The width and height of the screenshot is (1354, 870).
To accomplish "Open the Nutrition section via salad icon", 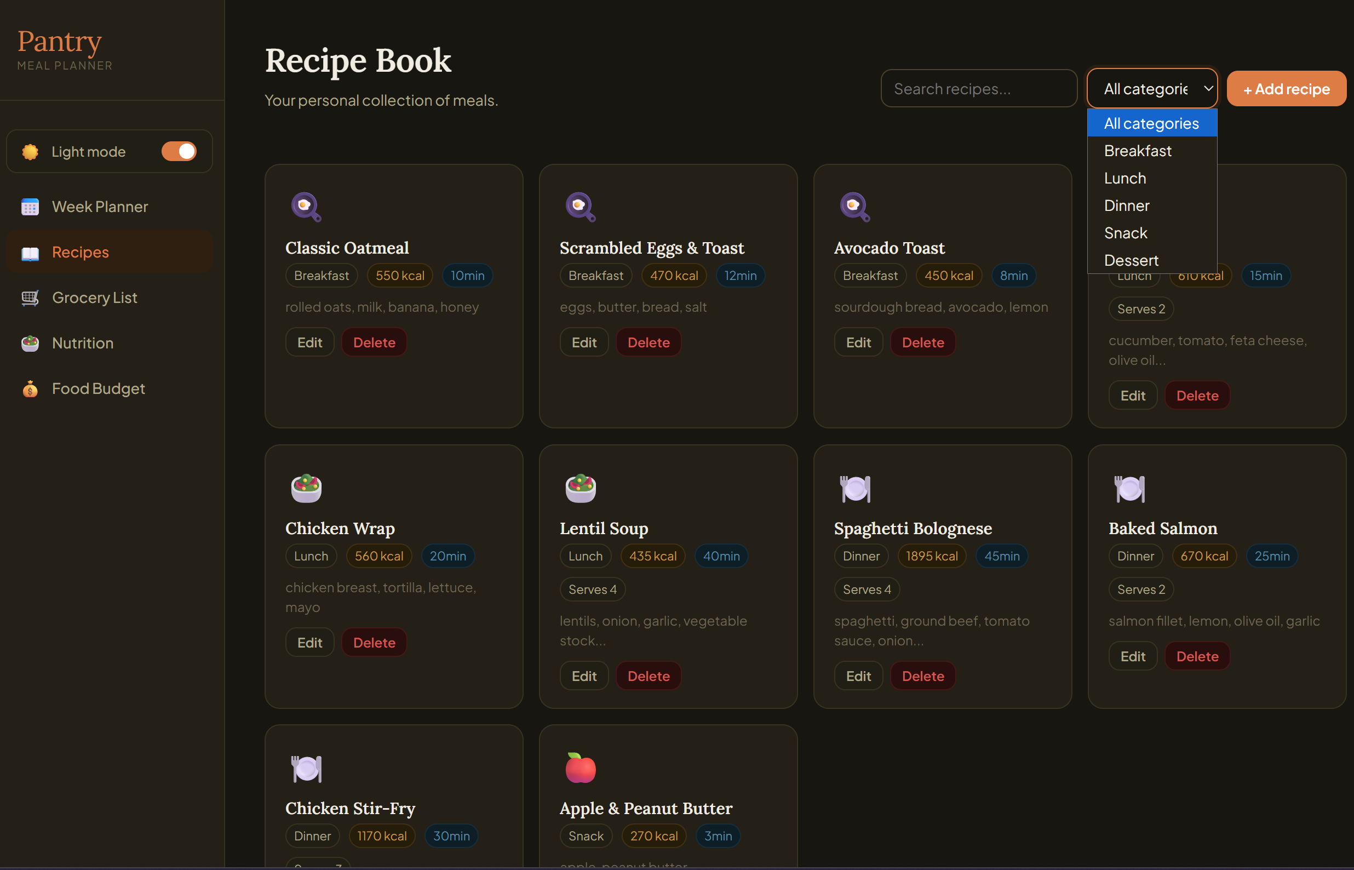I will 30,343.
